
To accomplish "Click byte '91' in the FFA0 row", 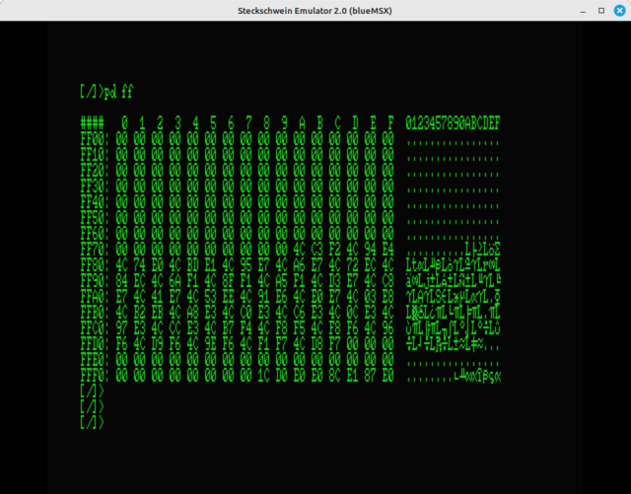I will pos(263,297).
